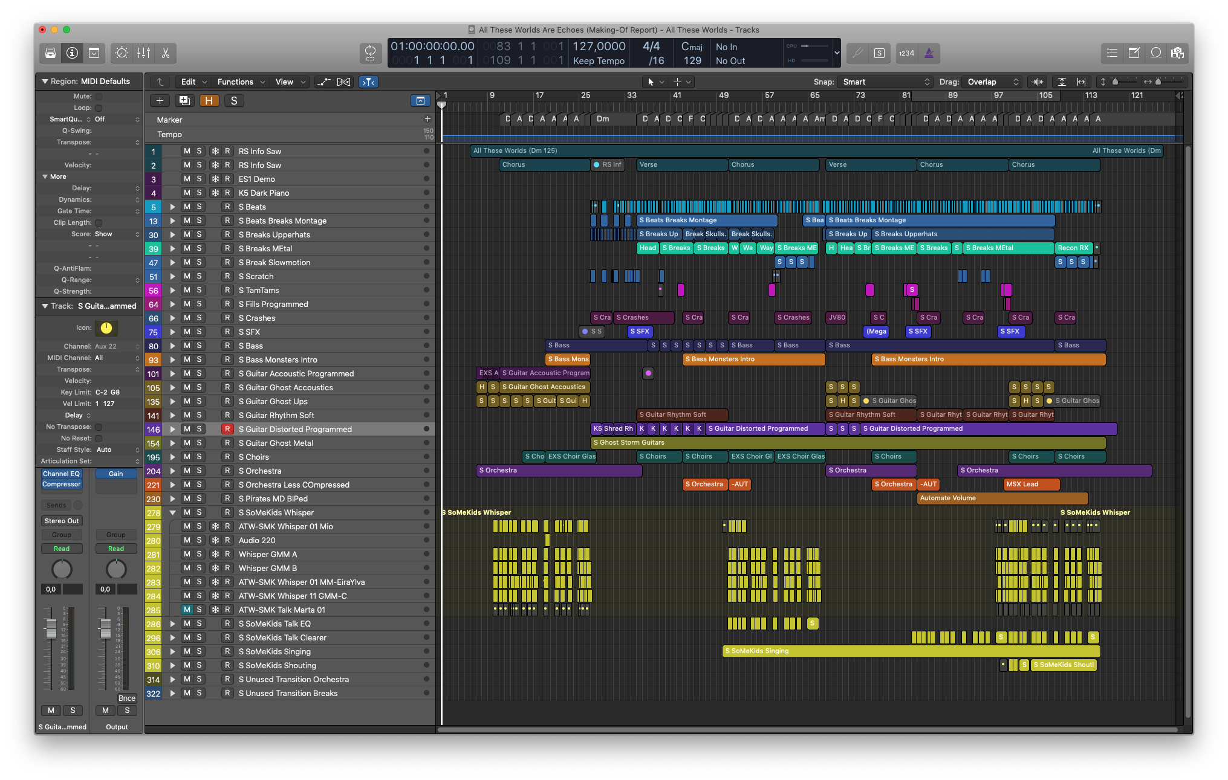The height and width of the screenshot is (780, 1228).
Task: Open the Snap Smart dropdown
Action: tap(885, 82)
